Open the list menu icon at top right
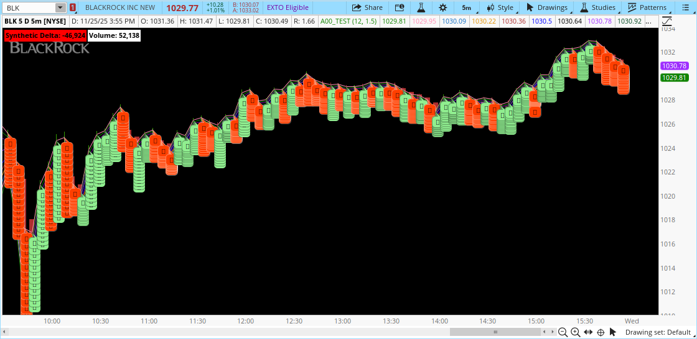 click(685, 7)
